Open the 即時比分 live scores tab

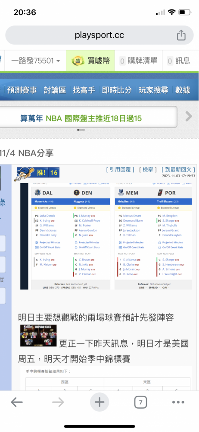[x=117, y=90]
